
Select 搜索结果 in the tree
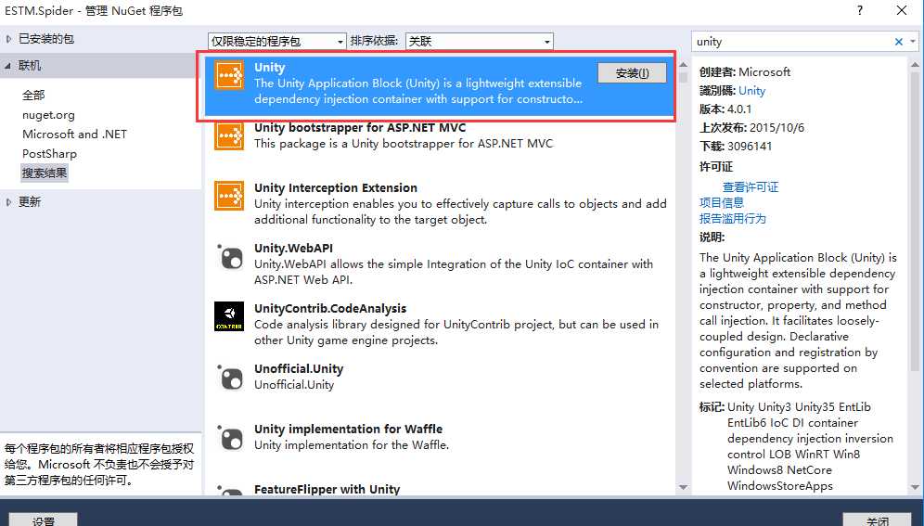pyautogui.click(x=45, y=173)
